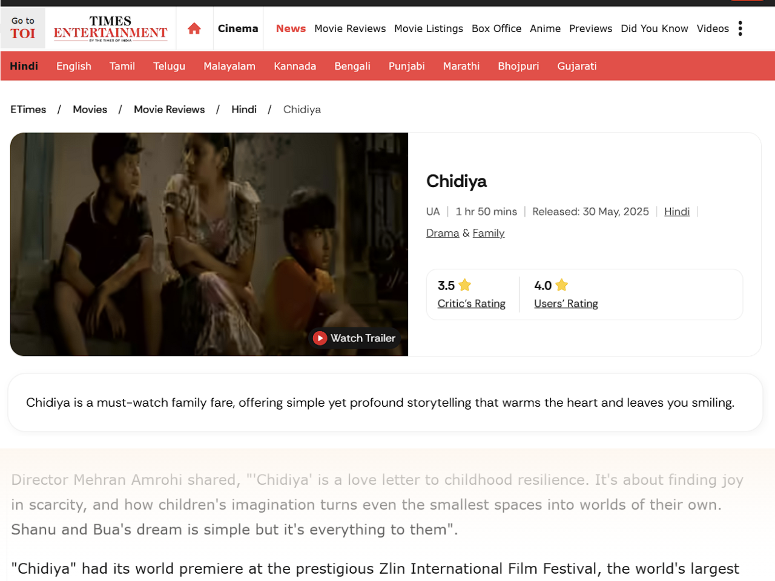Click the Users' Rating star icon

(x=562, y=285)
